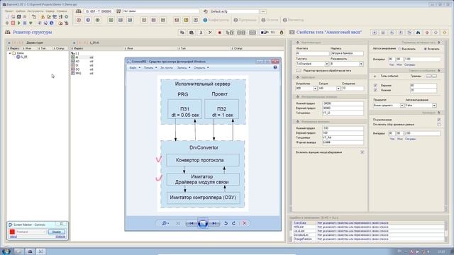Open Открыть menu in photo viewer
The height and width of the screenshot is (255, 454).
[201, 68]
